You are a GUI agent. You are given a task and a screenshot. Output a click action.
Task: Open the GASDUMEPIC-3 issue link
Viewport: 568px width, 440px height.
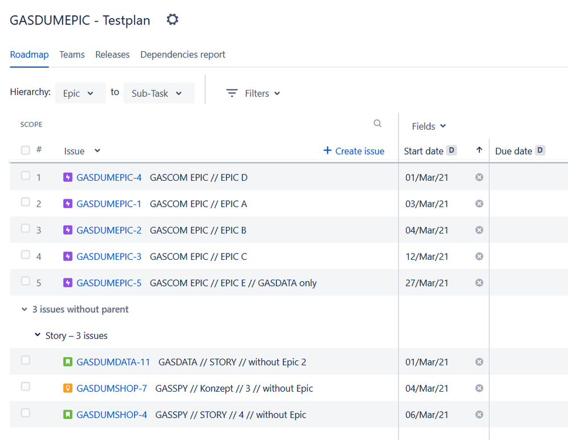[x=109, y=256]
